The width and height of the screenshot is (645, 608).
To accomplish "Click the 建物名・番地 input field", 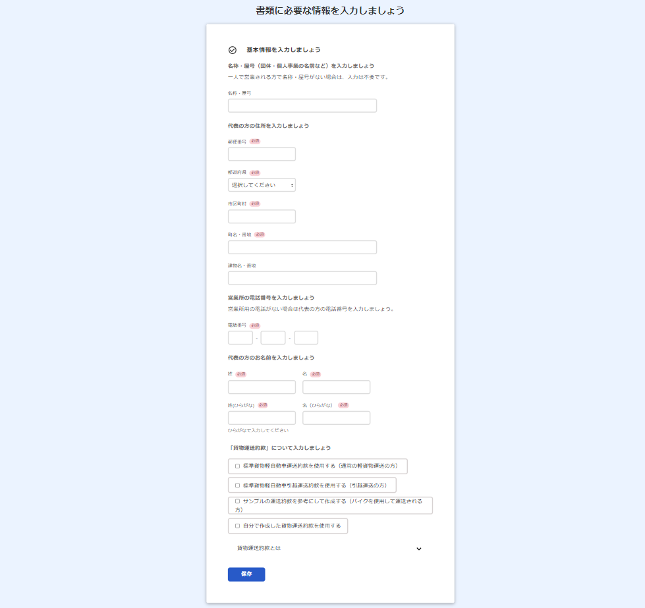I will click(x=302, y=278).
